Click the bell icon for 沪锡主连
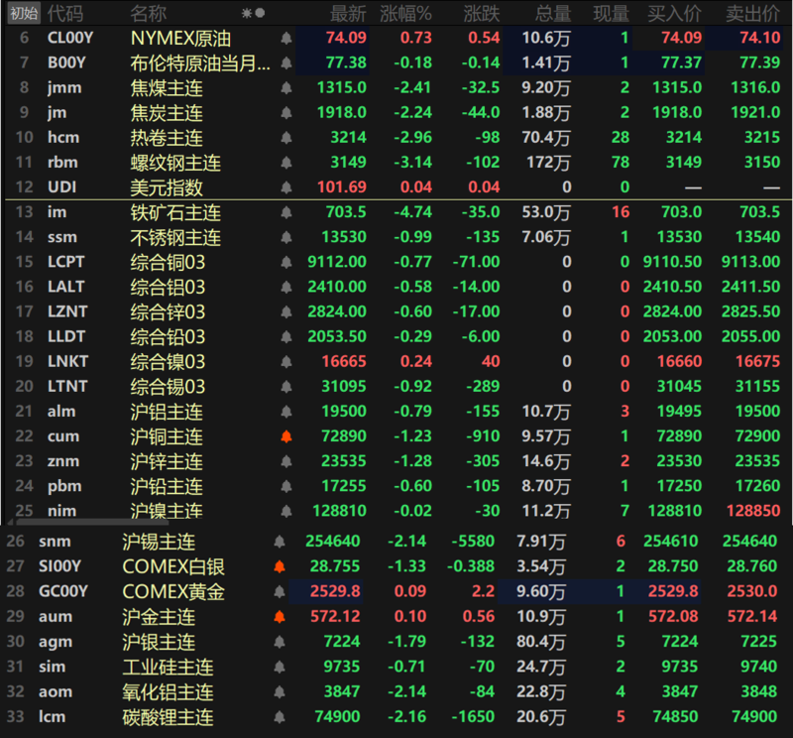Screen dimensions: 793x738 click(x=280, y=543)
